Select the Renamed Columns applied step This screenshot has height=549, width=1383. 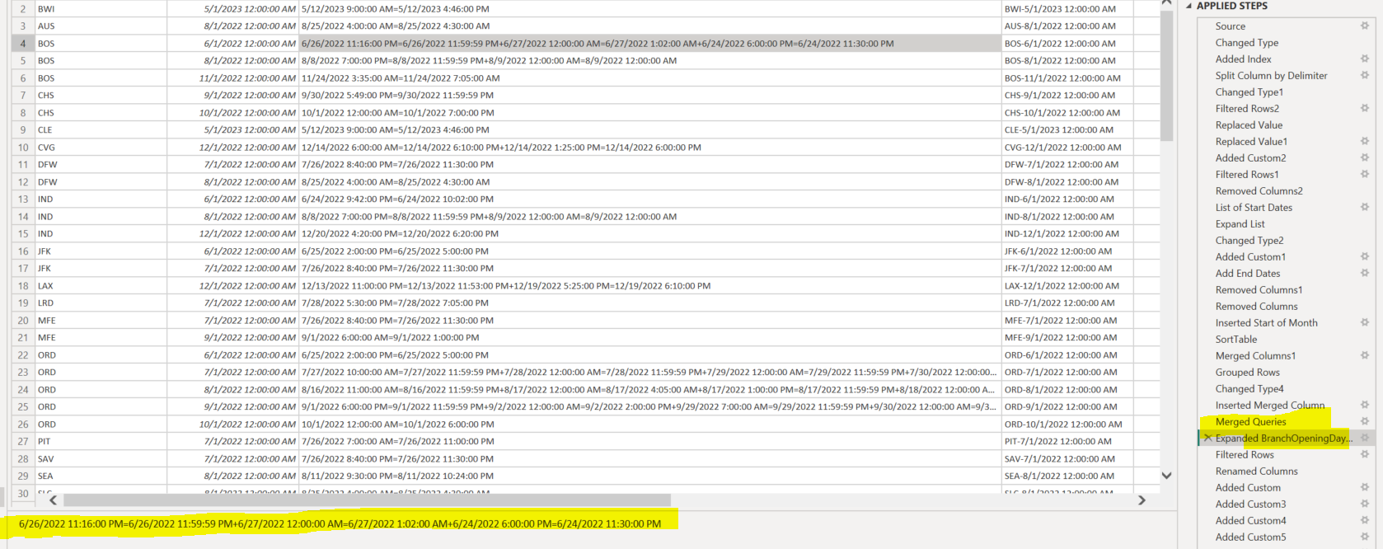click(x=1257, y=472)
